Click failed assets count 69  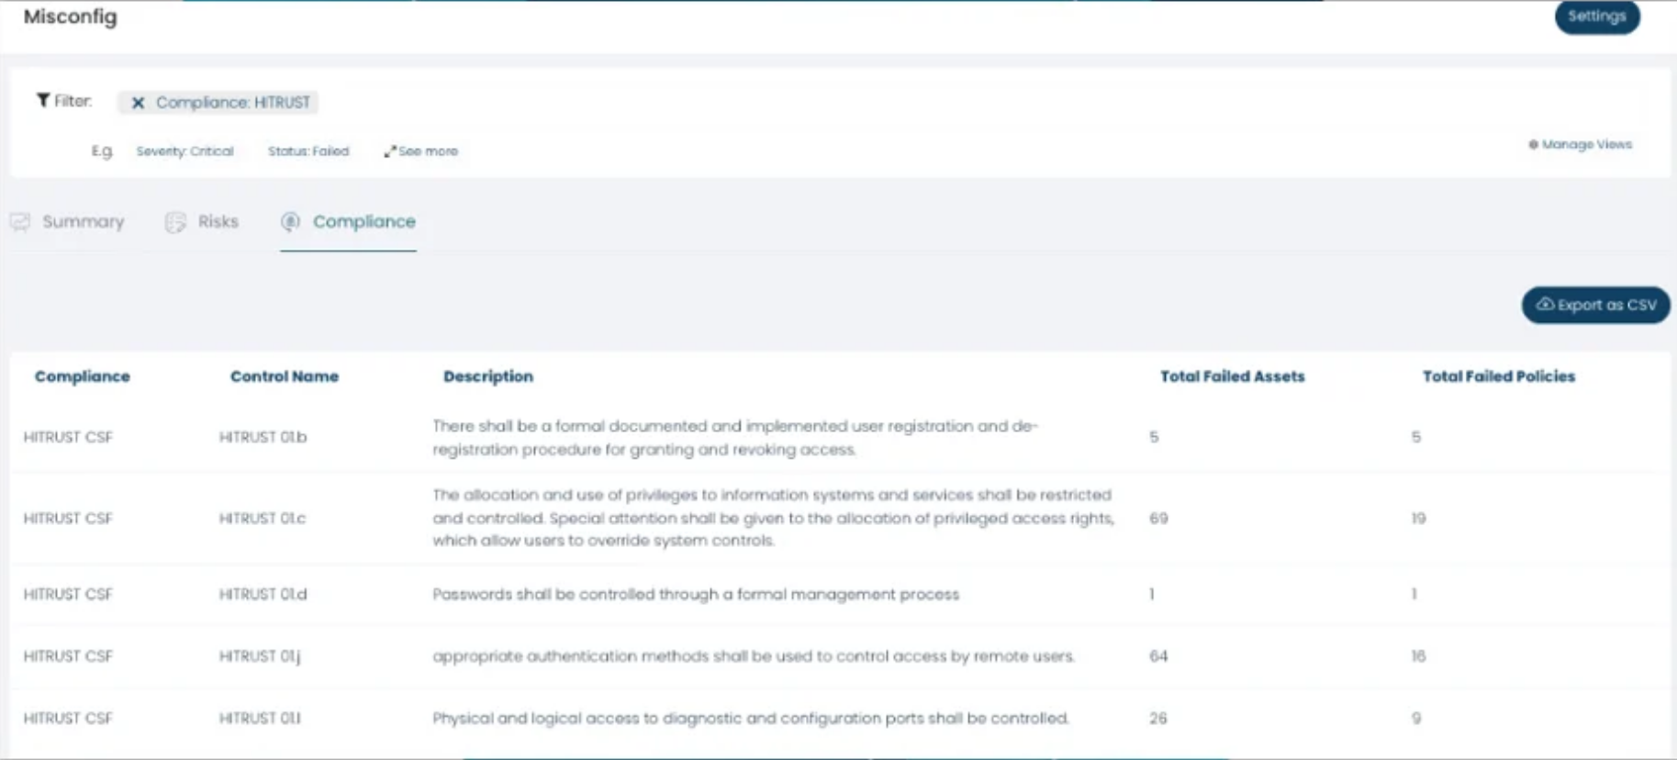point(1158,519)
